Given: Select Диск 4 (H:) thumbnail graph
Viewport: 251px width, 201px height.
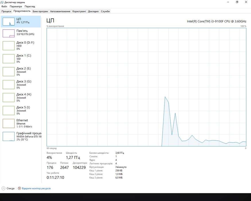Looking at the screenshot, I should (x=9, y=97).
